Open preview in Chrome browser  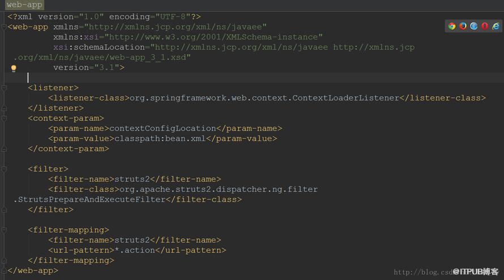pyautogui.click(x=452, y=27)
